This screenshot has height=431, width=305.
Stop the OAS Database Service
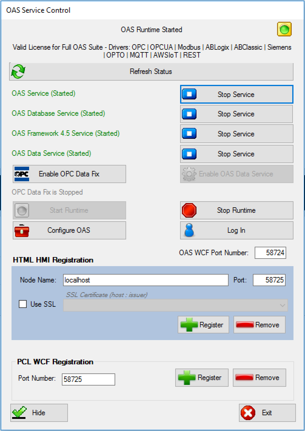click(x=236, y=114)
